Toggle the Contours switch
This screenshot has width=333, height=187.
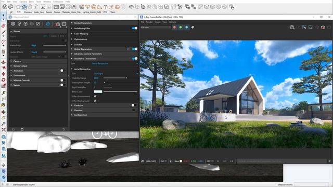[134, 105]
